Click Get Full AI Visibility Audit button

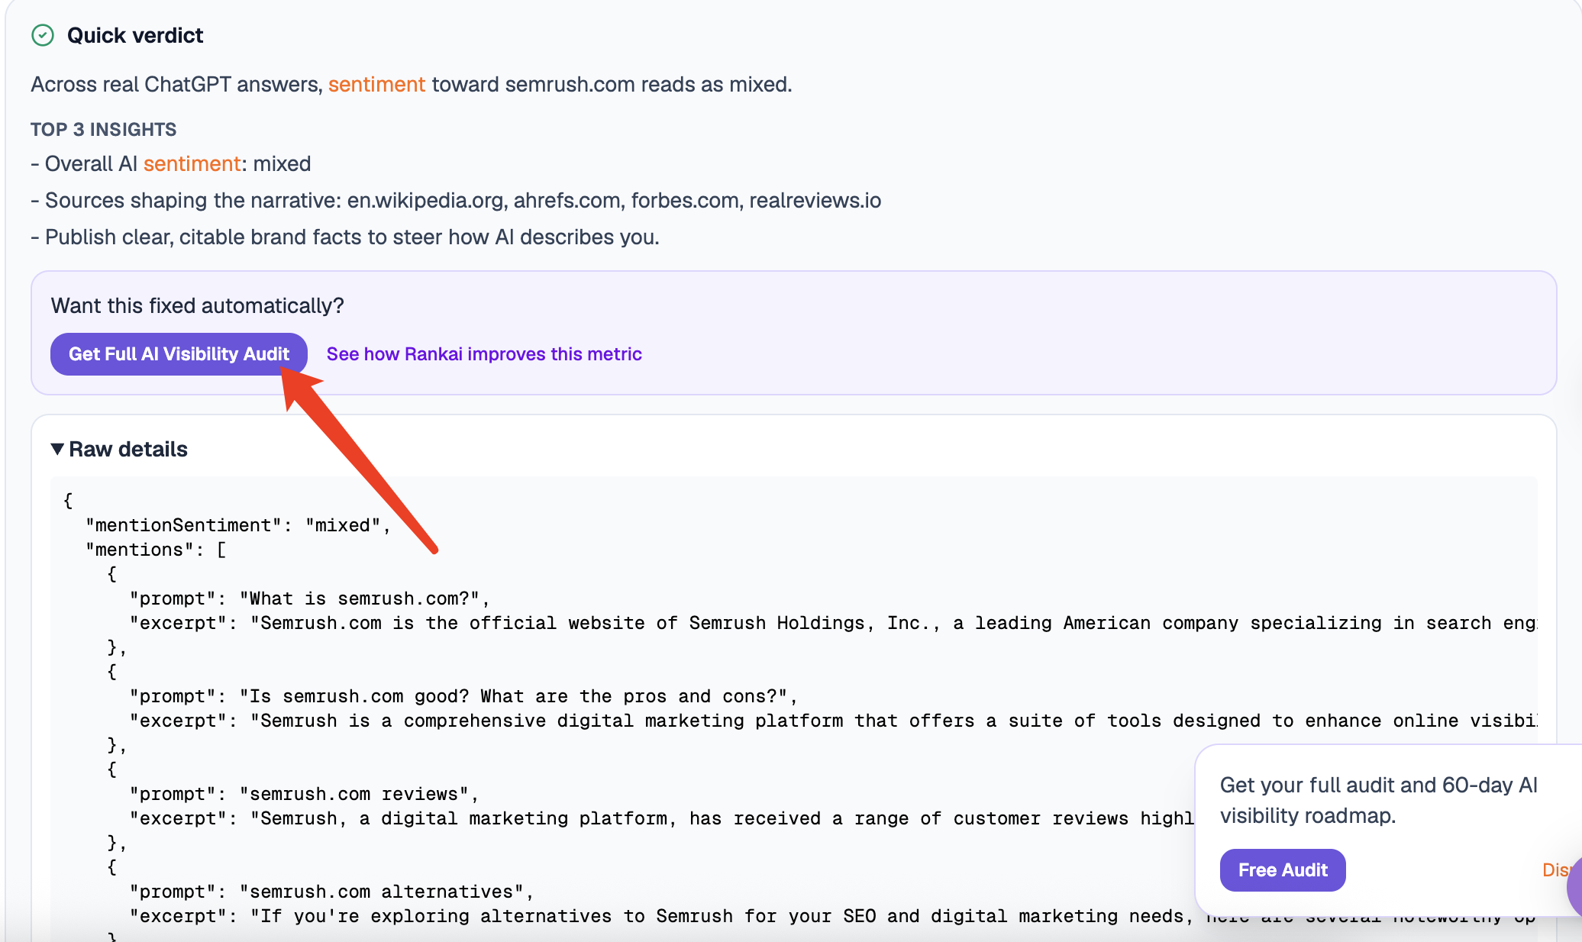coord(179,354)
